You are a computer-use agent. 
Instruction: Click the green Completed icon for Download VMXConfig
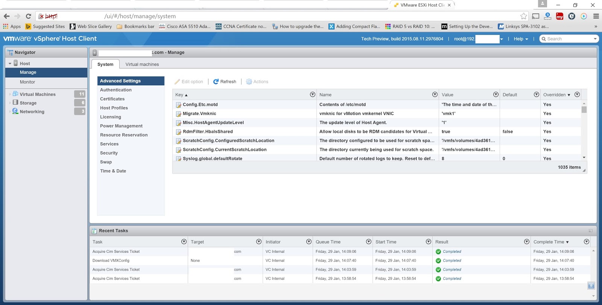pos(438,261)
